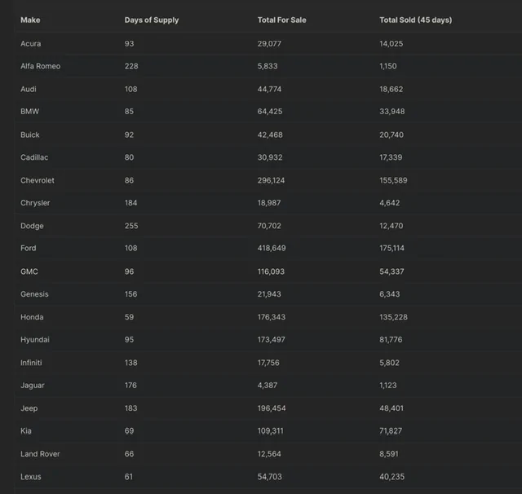Click Dodge's days of supply value 255
Image resolution: width=522 pixels, height=494 pixels.
[131, 226]
